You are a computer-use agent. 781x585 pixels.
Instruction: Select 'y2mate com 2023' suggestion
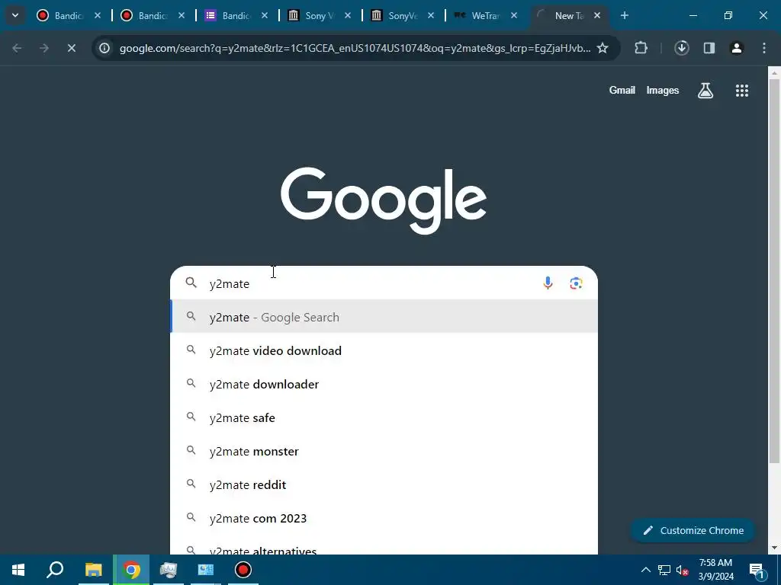(x=384, y=518)
